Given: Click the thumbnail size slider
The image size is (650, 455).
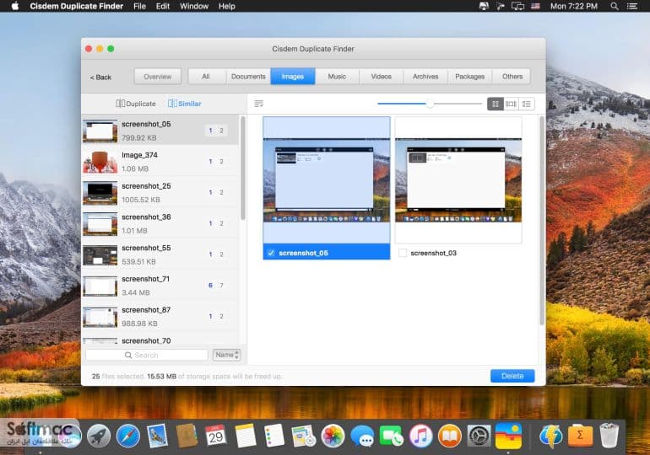Looking at the screenshot, I should coord(430,104).
